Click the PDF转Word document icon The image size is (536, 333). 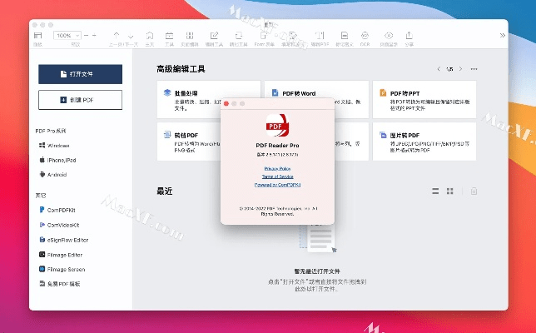pos(275,92)
